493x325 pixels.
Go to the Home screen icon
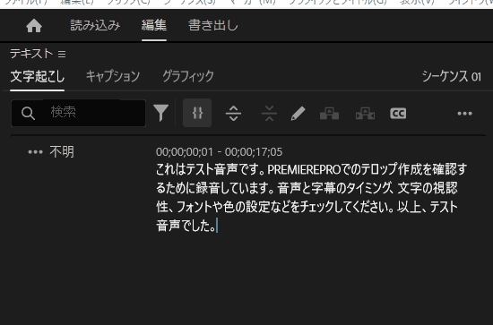[x=34, y=25]
